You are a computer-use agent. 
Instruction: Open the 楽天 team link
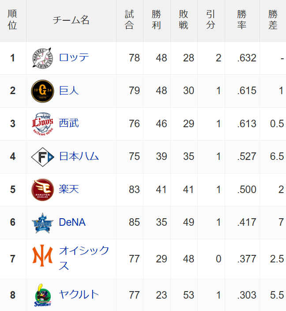click(x=69, y=189)
